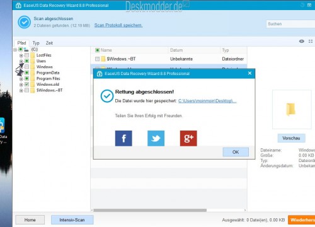
Task: Click the $Windows.~BT folder icon in the file list
Action: [103, 59]
